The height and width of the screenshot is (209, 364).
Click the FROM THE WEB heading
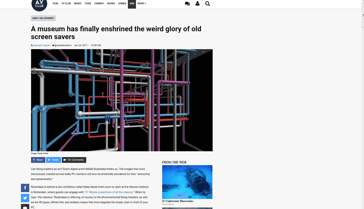tap(174, 162)
